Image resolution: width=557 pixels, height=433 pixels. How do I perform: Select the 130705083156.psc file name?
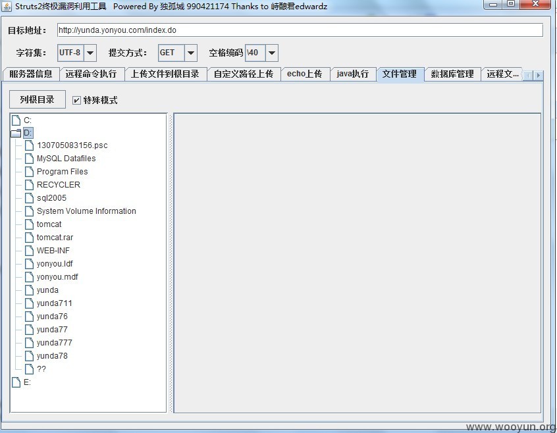click(x=72, y=145)
